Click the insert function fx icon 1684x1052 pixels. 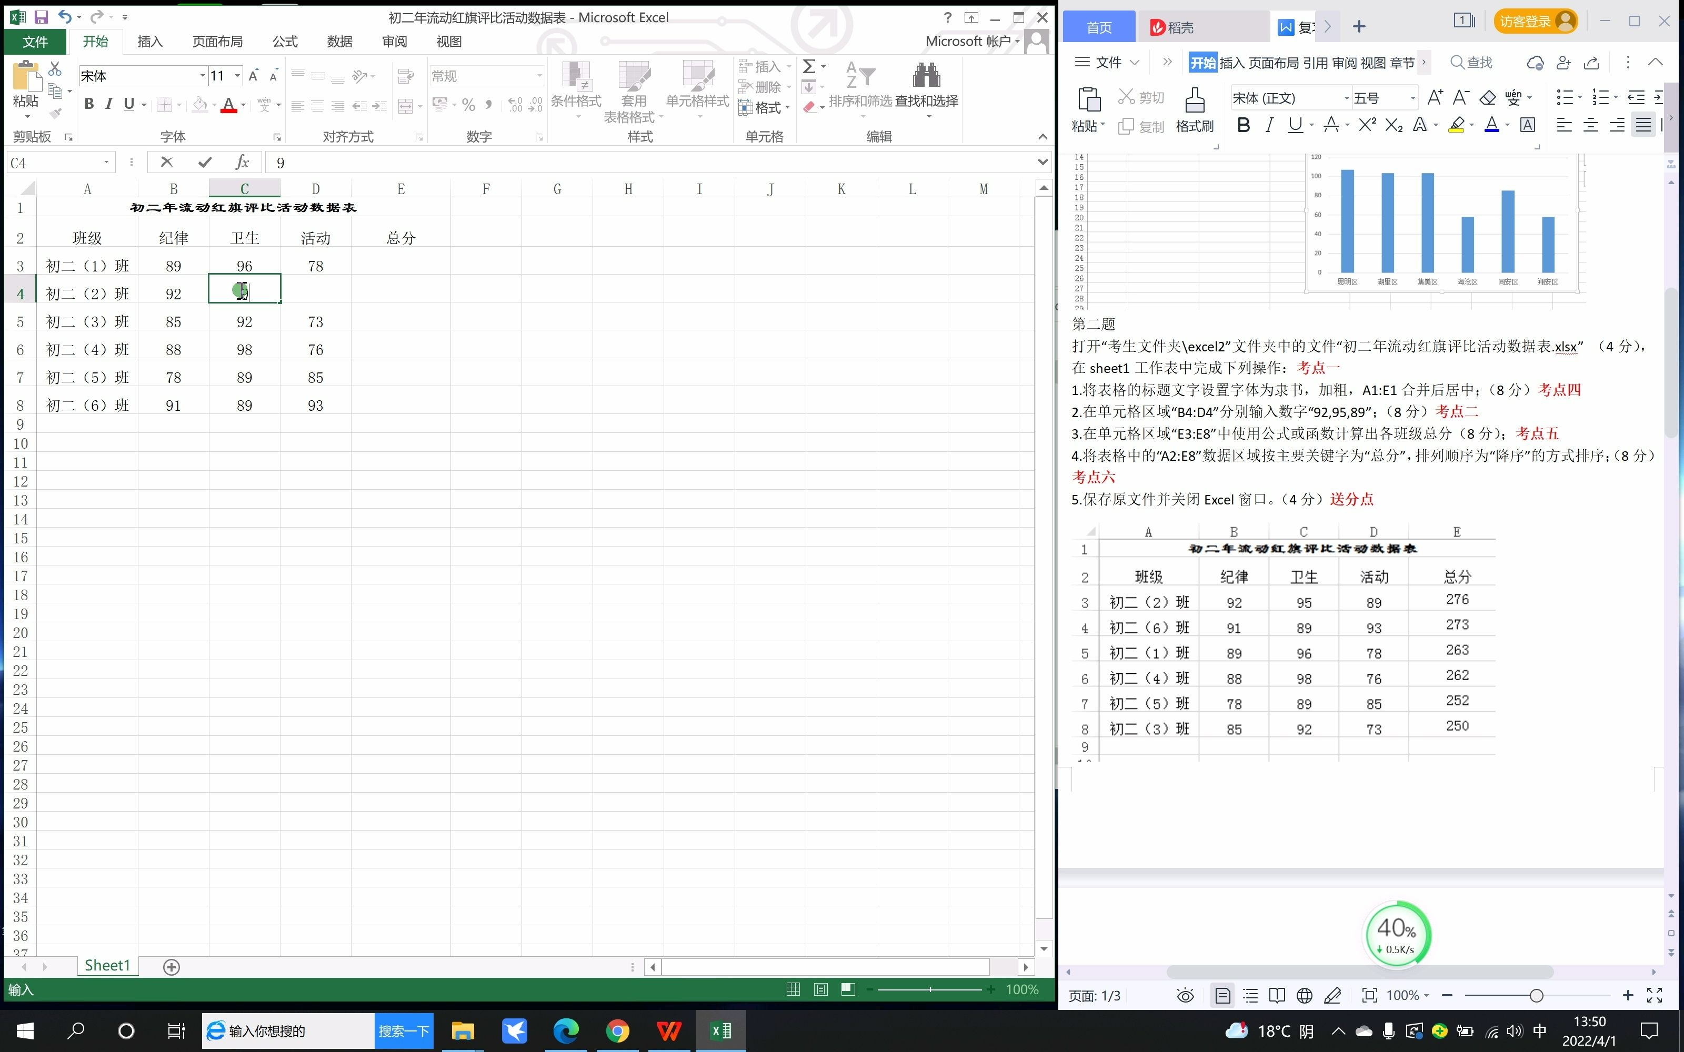242,162
